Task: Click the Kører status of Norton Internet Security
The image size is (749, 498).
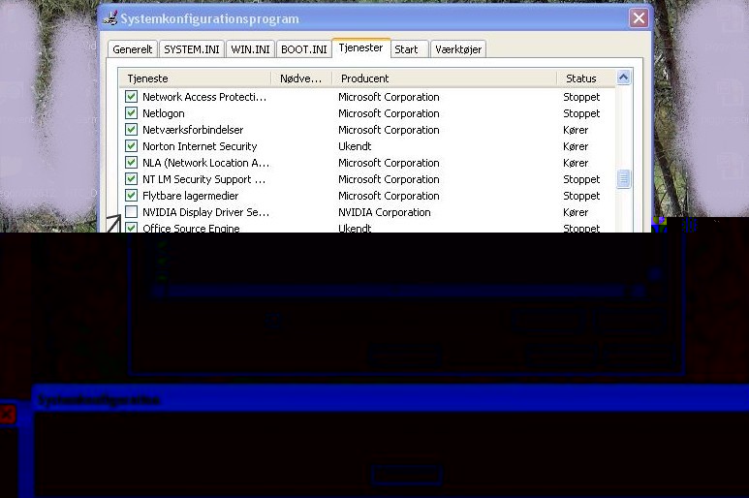Action: coord(576,146)
